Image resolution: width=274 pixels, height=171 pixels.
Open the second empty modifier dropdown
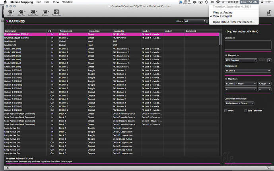tap(241, 89)
